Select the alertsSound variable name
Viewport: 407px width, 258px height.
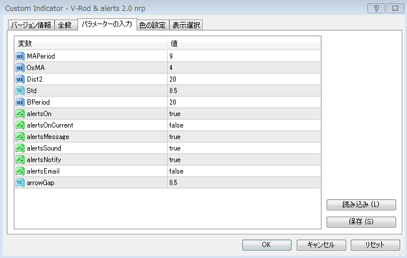coord(44,148)
